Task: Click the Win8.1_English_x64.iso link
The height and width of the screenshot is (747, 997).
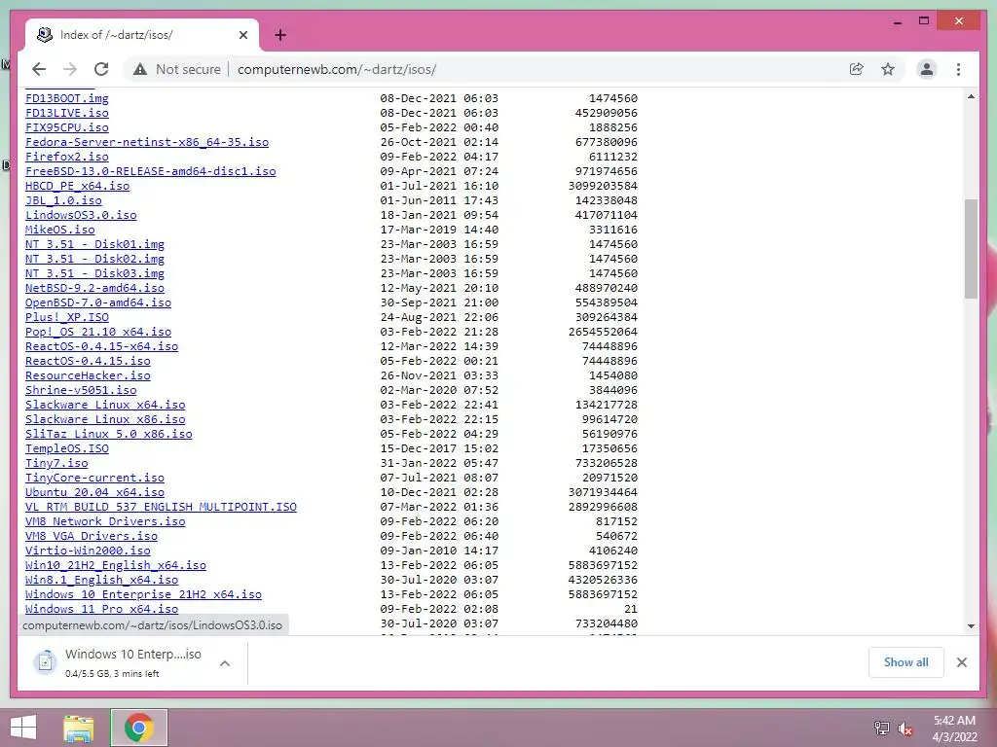Action: [101, 581]
